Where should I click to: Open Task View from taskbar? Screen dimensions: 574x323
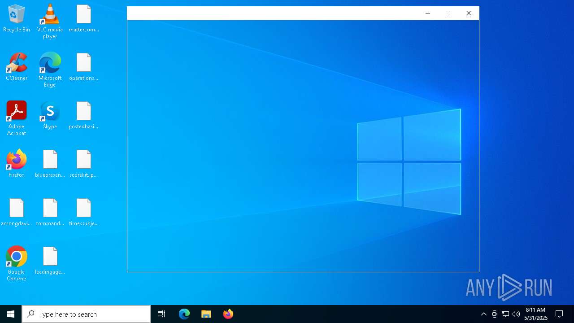(161, 314)
